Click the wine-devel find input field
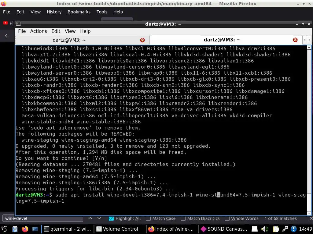The image size is (313, 234). tap(43, 218)
